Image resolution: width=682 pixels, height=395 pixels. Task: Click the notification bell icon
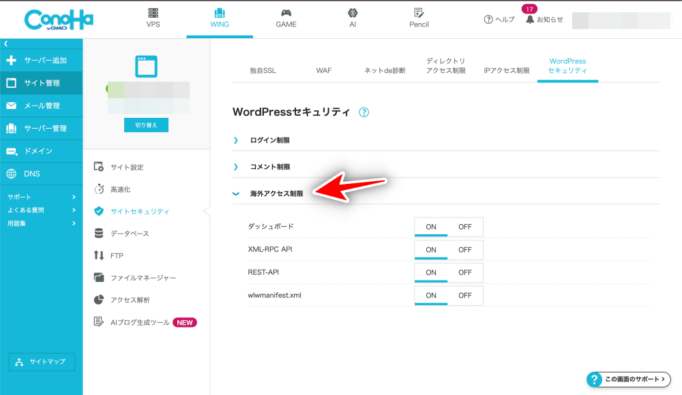point(530,20)
